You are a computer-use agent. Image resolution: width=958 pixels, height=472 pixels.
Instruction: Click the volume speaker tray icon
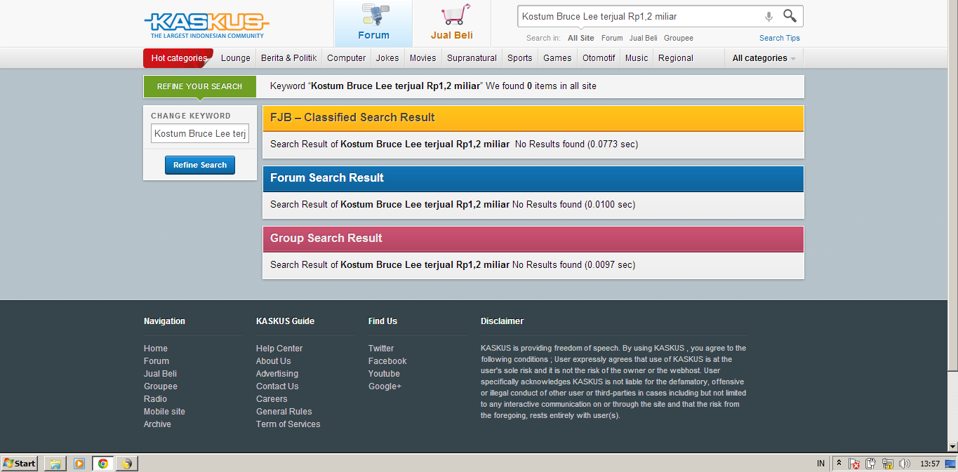(905, 464)
